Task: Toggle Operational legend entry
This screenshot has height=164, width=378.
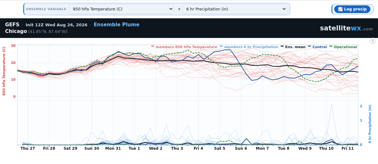Action: pos(343,47)
